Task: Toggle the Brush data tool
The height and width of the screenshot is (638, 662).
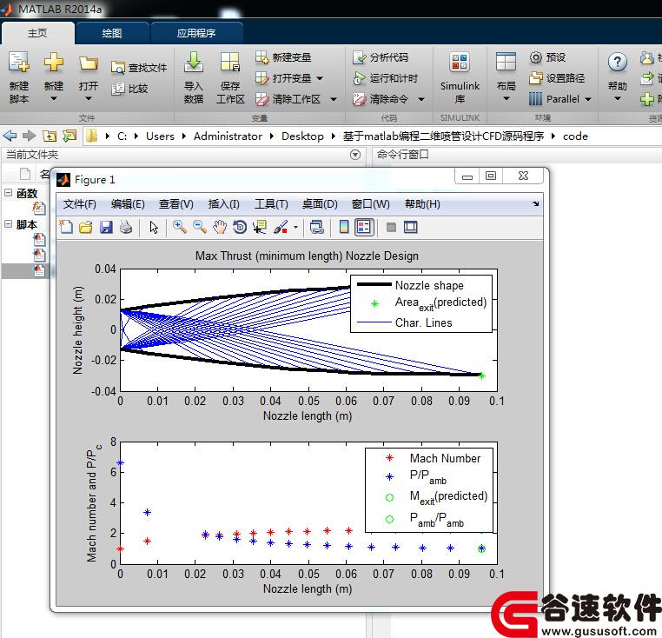Action: pos(281,228)
